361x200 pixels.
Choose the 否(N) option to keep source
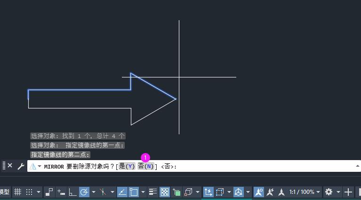(x=146, y=166)
